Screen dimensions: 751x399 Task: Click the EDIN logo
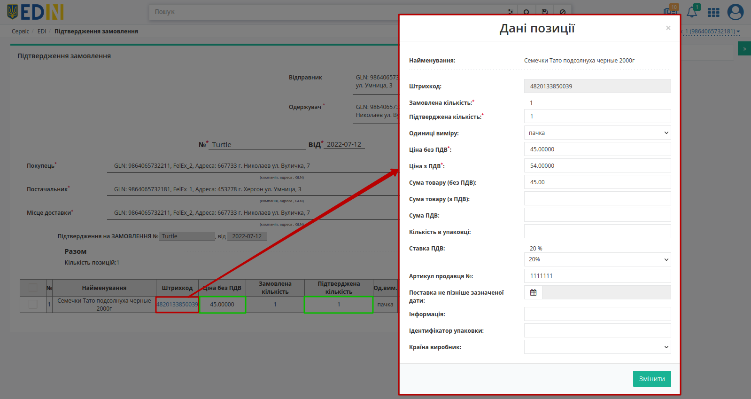[x=35, y=12]
